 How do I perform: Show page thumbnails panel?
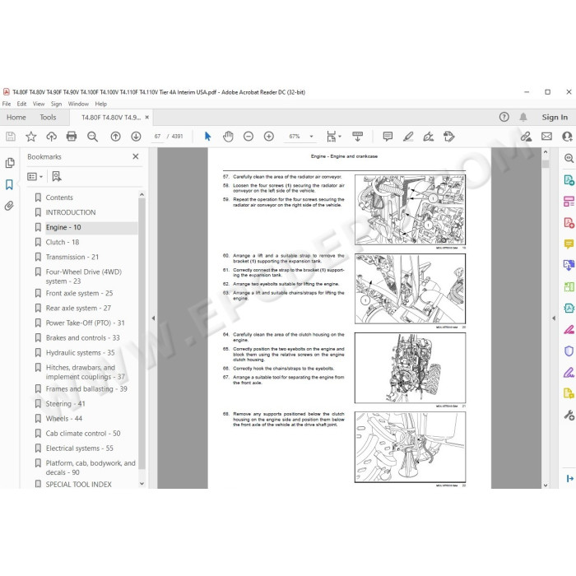(x=10, y=163)
